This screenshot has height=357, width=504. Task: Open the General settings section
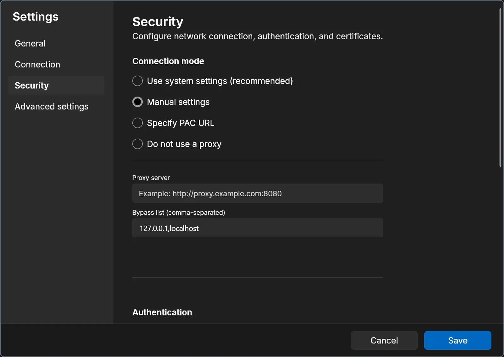[x=56, y=43]
